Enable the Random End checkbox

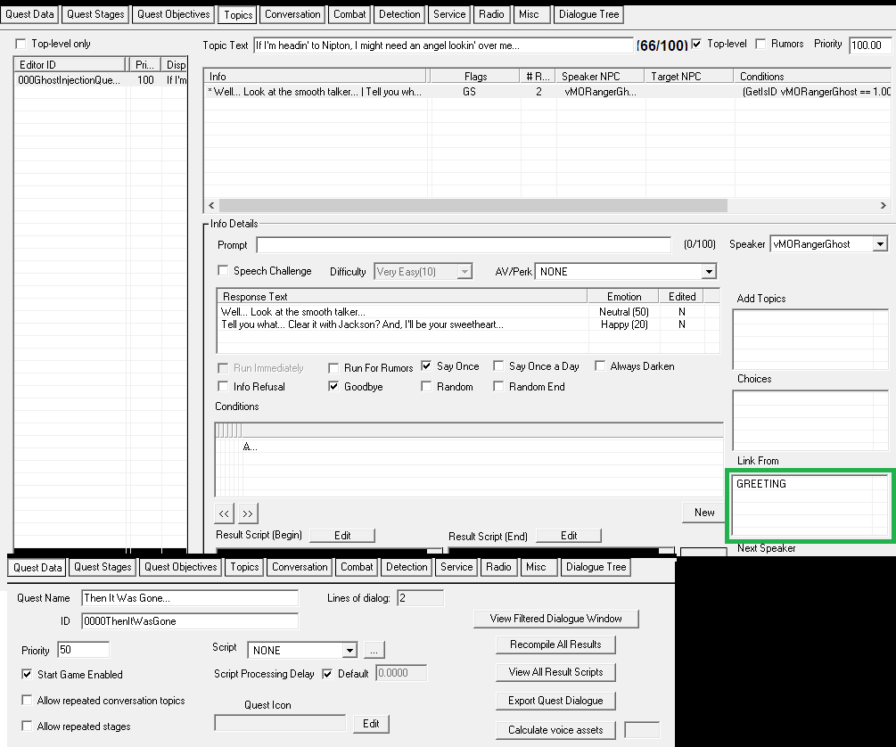[498, 386]
